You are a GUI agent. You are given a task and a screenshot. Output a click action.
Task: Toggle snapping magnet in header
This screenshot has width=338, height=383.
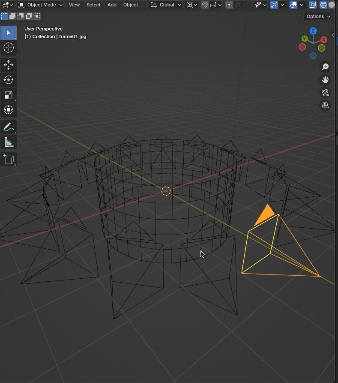click(205, 5)
